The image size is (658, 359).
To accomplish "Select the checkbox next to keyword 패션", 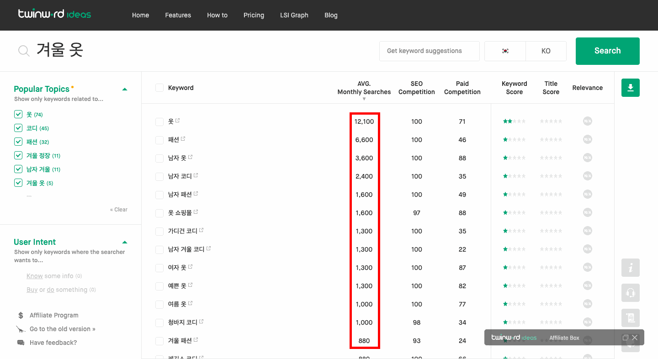I will point(159,140).
